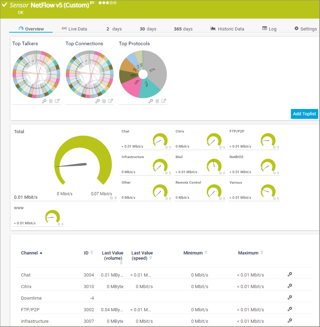320x327 pixels.
Task: Open channel settings for the Chat row
Action: coord(290,274)
